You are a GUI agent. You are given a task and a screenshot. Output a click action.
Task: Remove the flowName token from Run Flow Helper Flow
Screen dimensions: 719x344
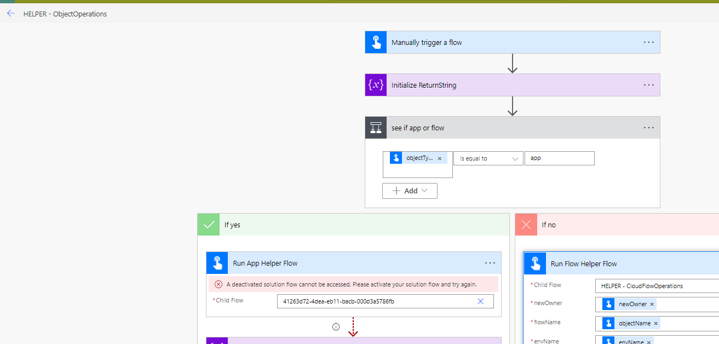click(x=655, y=323)
